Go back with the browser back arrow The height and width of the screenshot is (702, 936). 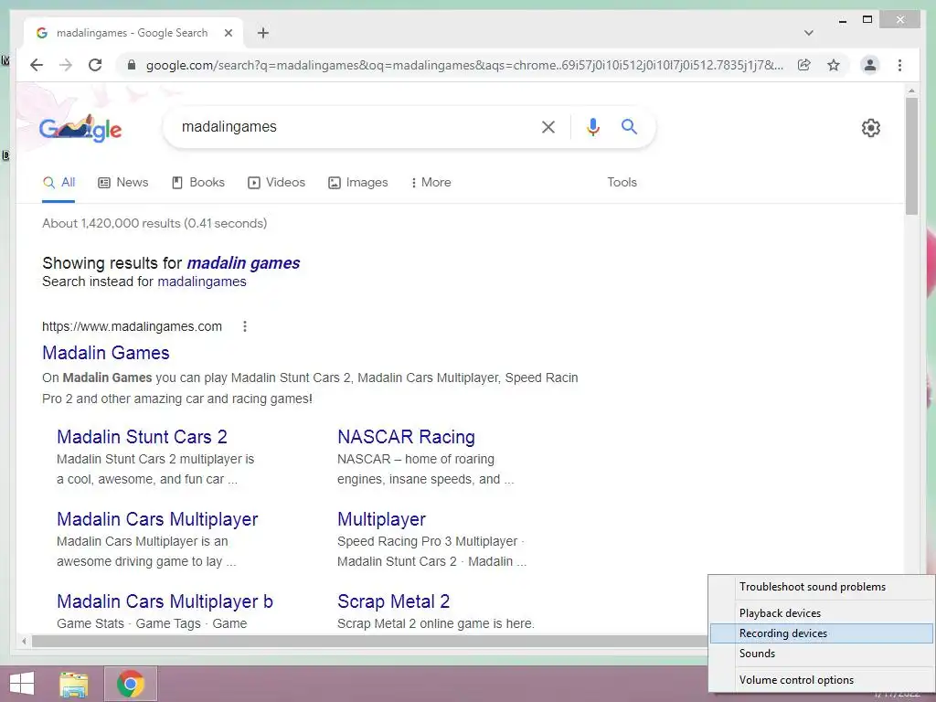coord(37,65)
